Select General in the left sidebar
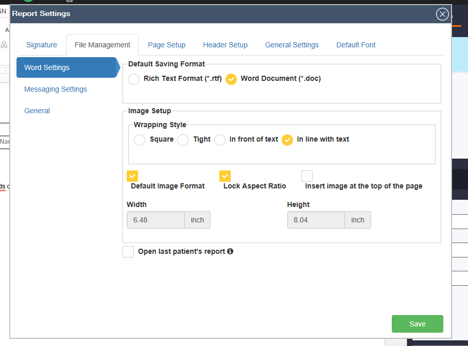The image size is (468, 346). (x=37, y=111)
